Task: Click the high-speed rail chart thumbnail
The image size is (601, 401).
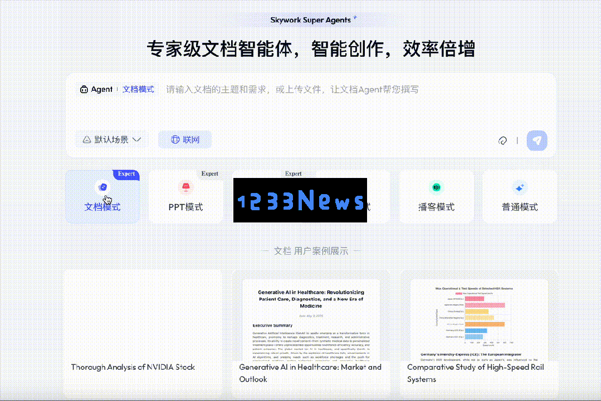Action: click(x=479, y=321)
